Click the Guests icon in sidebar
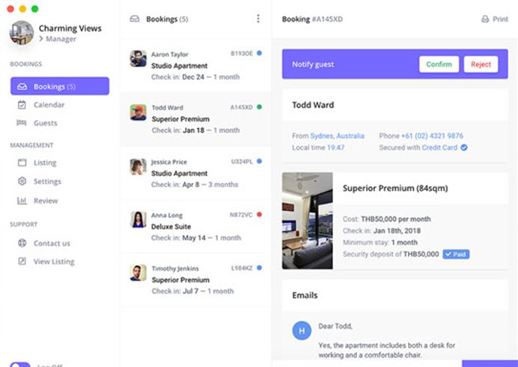The image size is (518, 367). [22, 123]
